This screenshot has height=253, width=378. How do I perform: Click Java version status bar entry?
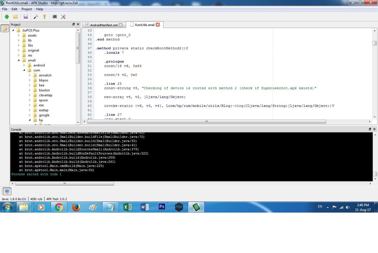click(x=14, y=199)
